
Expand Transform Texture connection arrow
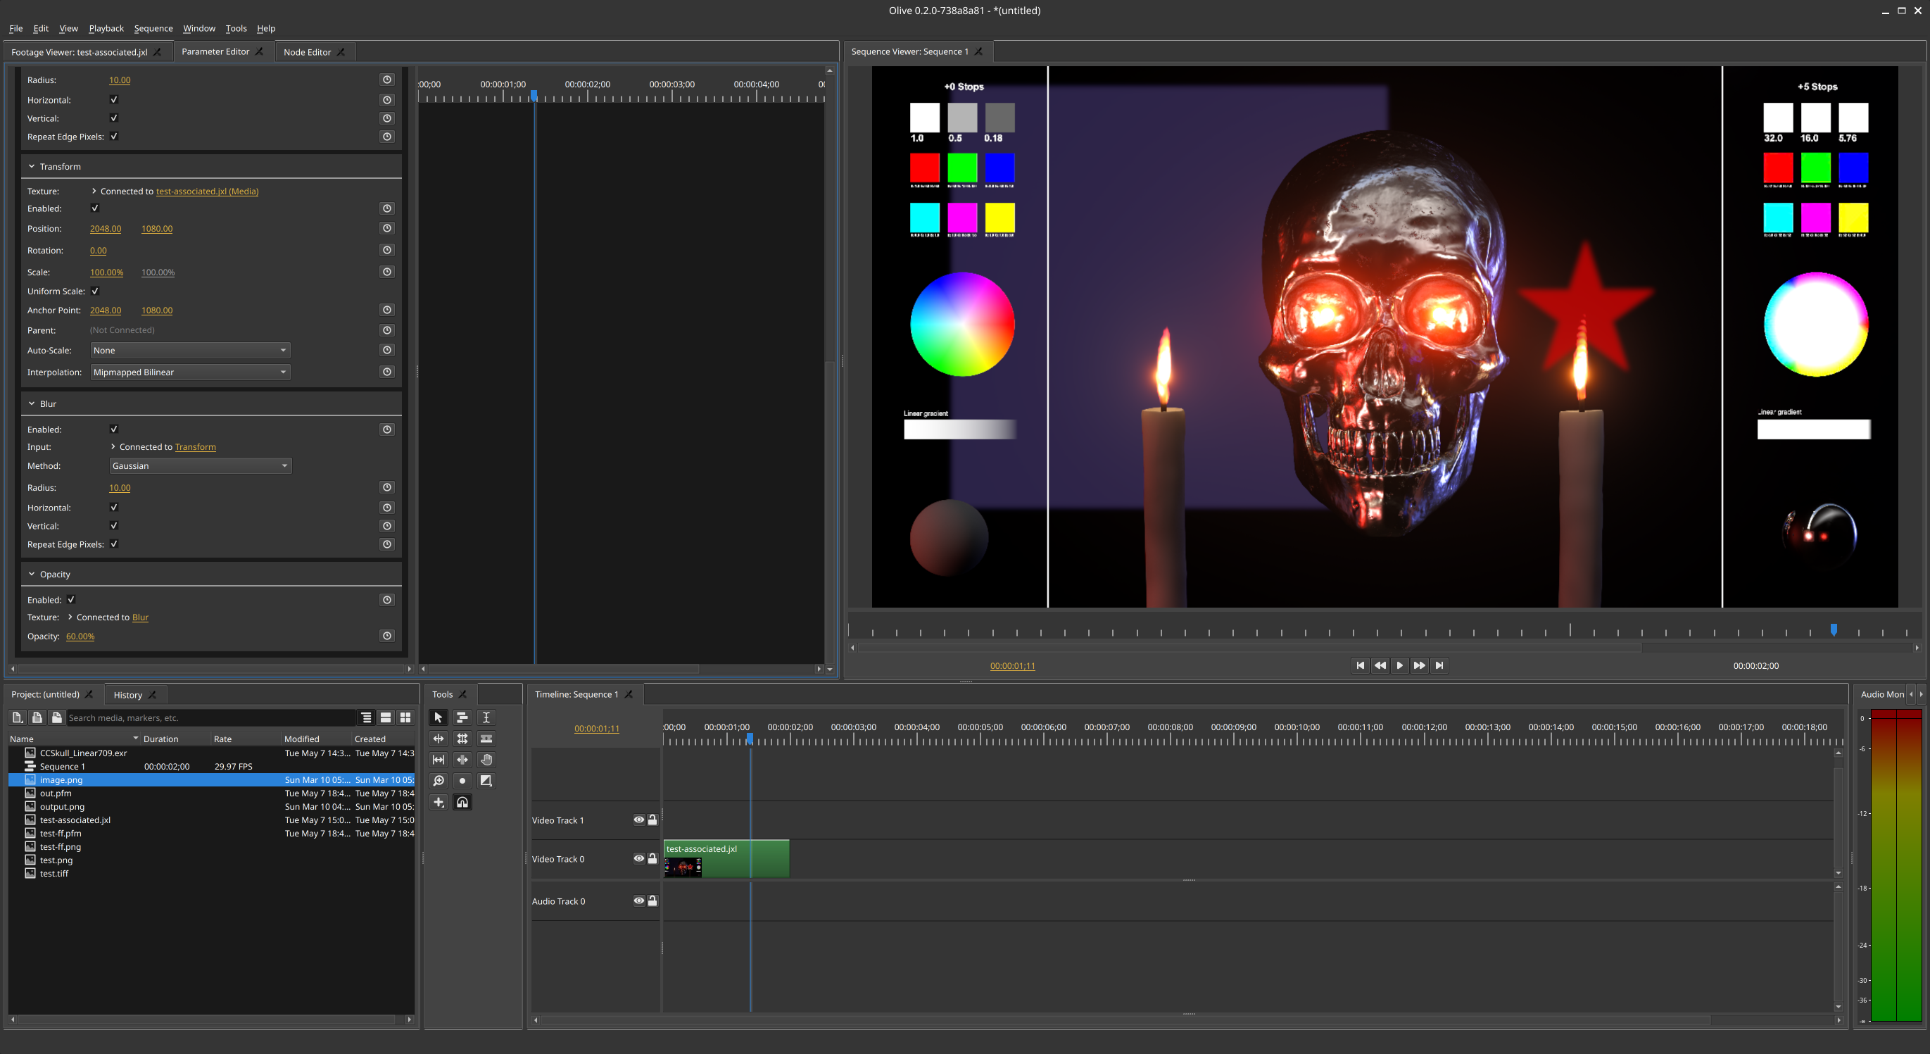click(x=94, y=192)
